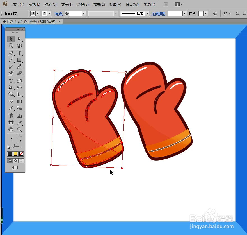Select the Shape Builder tool
Screen dimensions: 247x235
tap(11, 94)
